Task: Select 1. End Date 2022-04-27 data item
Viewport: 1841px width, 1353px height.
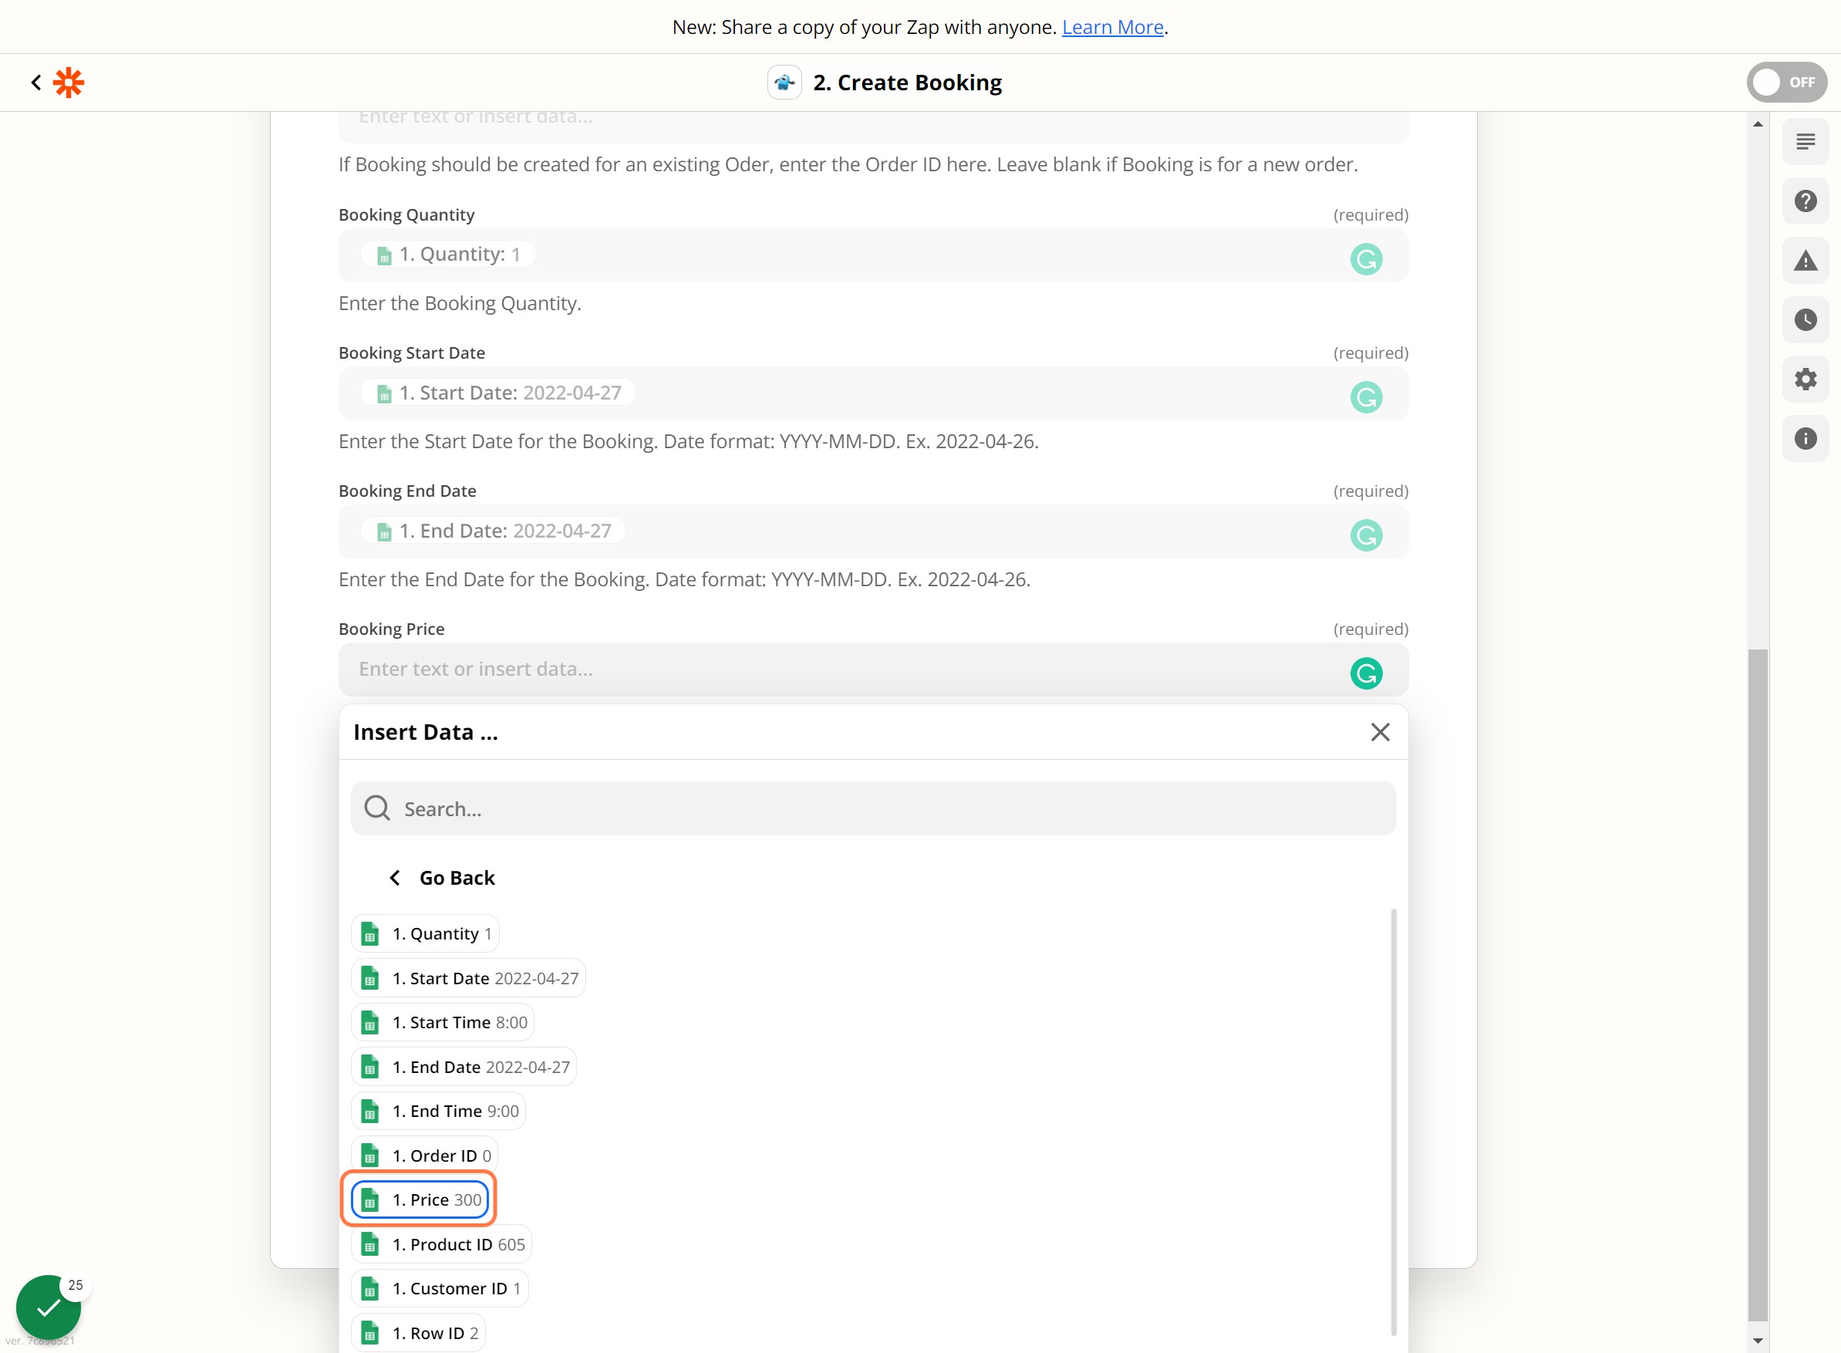Action: pos(464,1066)
